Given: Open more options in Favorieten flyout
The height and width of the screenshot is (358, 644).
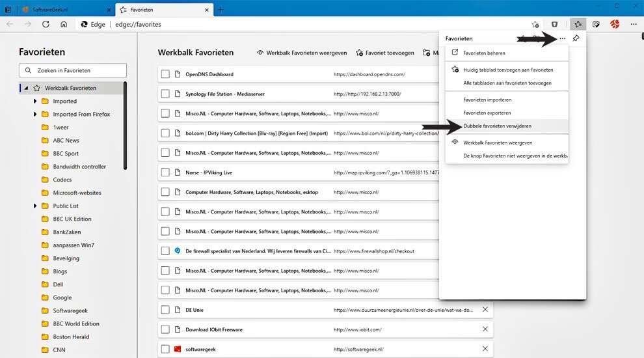Looking at the screenshot, I should 562,38.
